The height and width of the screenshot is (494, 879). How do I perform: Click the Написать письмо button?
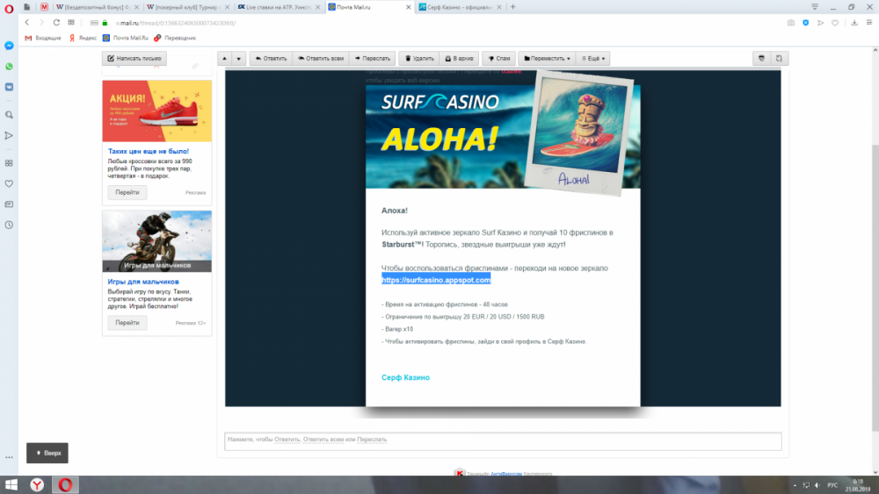point(134,59)
